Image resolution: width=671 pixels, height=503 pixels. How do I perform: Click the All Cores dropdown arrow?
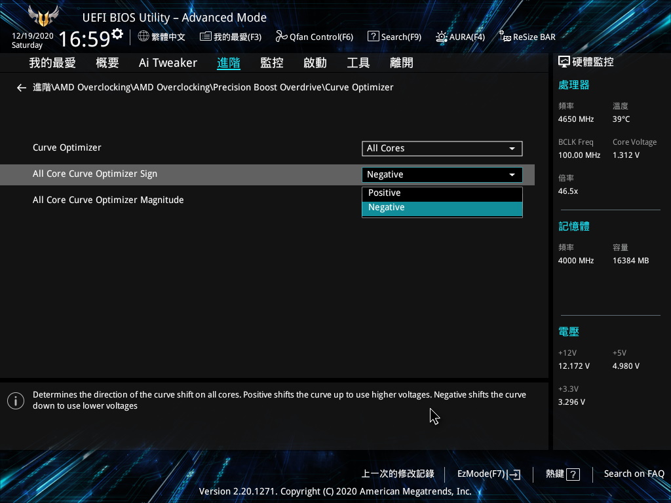512,149
